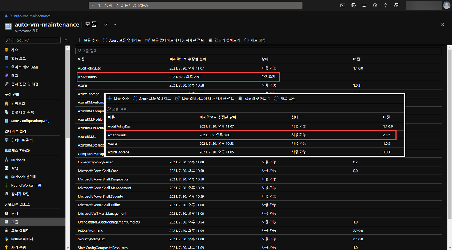Screen dimensions: 452x250
Task: Open 모듈 업데이트에 대한 자세한 정보 in main toolbar
Action: [x=175, y=40]
